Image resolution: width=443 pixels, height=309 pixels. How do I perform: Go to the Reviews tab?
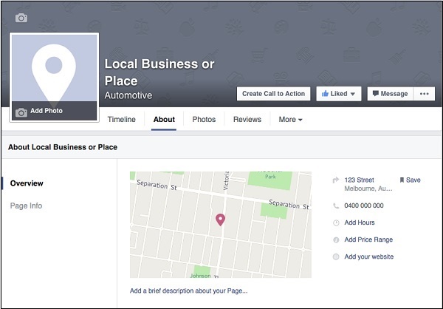pyautogui.click(x=247, y=119)
